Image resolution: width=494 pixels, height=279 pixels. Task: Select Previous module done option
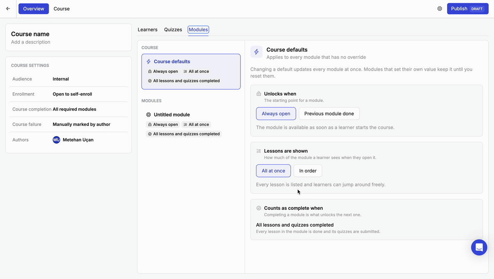pos(329,114)
